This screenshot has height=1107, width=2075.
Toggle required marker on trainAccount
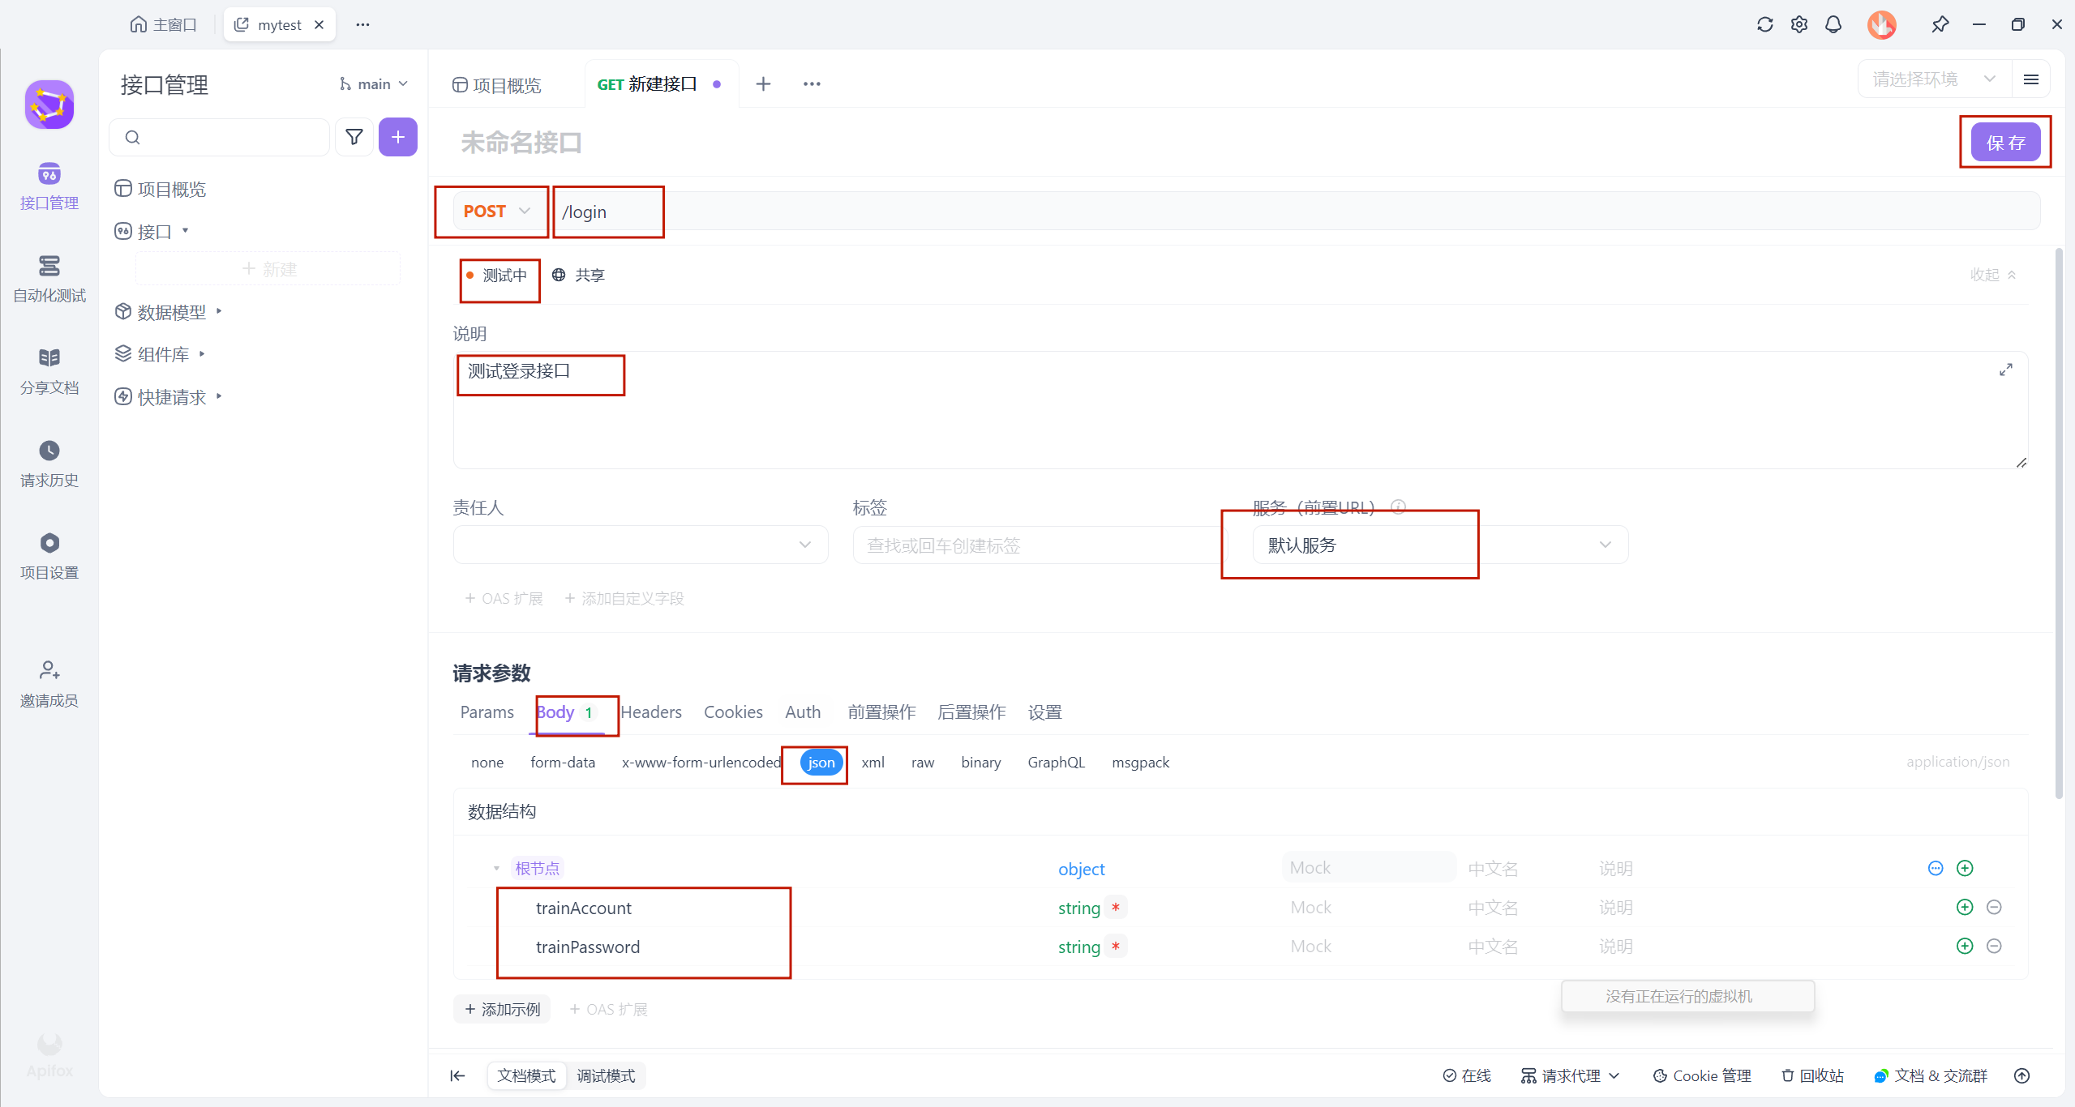pos(1116,908)
